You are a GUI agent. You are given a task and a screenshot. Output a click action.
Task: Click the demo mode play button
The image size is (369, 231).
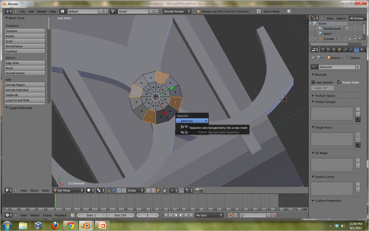coord(289,11)
